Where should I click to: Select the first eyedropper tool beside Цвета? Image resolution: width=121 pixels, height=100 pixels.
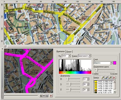coord(103,78)
